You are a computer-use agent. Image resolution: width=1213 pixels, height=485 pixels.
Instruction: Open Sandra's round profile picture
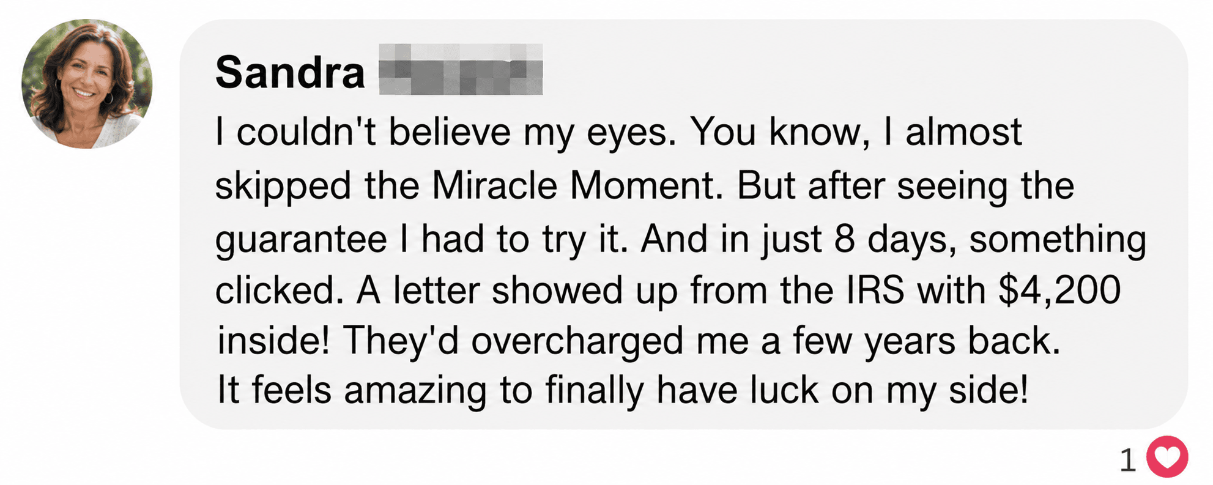pyautogui.click(x=87, y=84)
